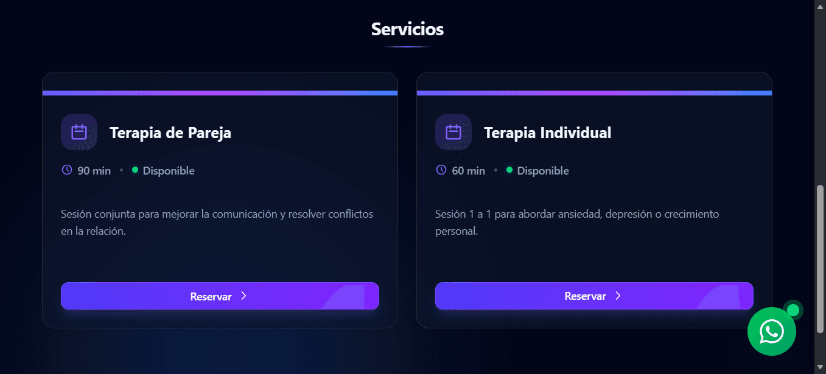Click calendar icon on Terapia Individual card
Viewport: 826px width, 374px height.
(x=453, y=132)
